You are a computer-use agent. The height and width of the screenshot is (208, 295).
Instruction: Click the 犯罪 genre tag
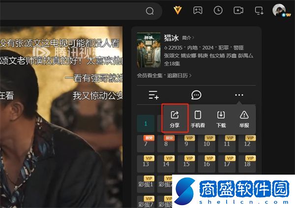tap(223, 48)
